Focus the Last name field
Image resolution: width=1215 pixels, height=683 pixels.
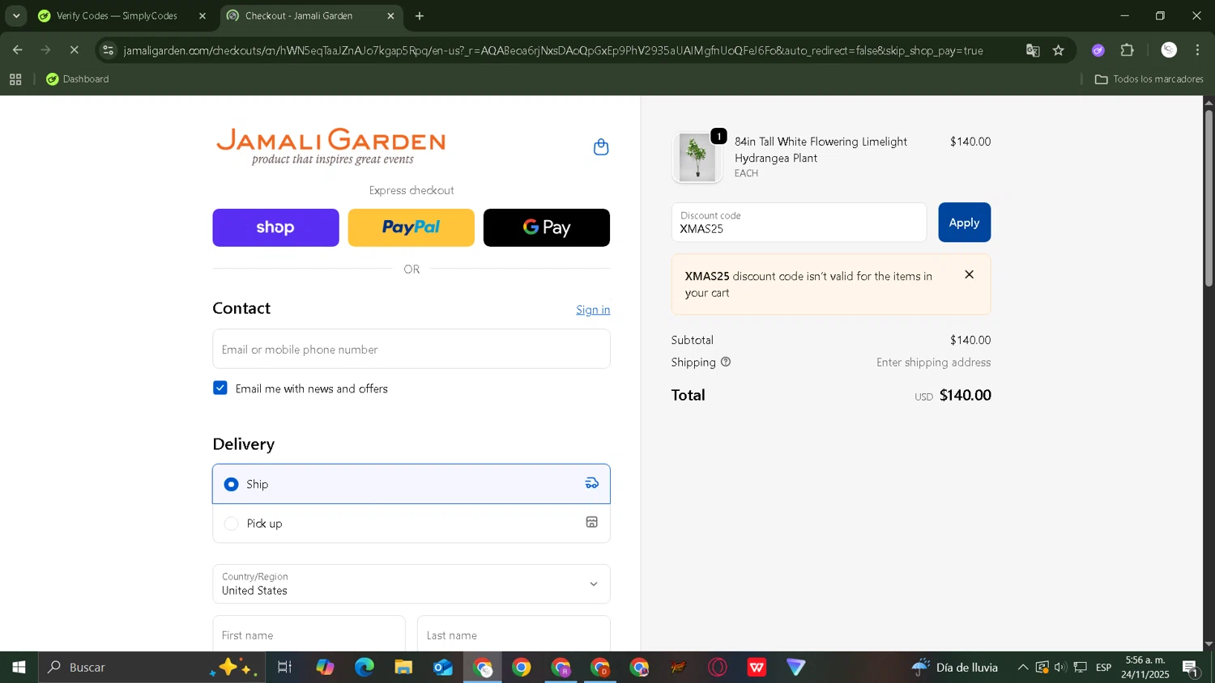[514, 634]
